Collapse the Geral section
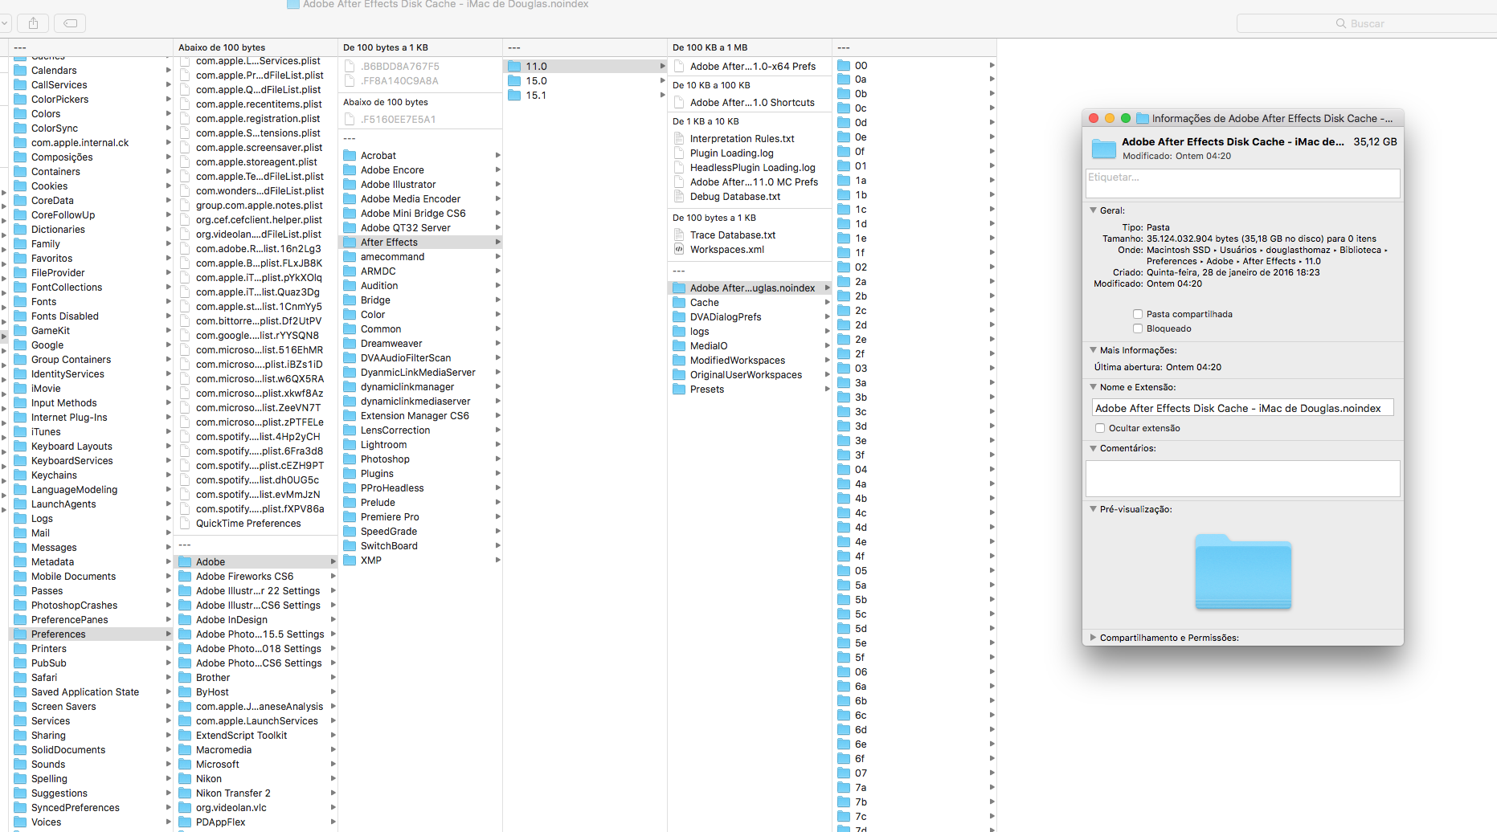 1094,210
